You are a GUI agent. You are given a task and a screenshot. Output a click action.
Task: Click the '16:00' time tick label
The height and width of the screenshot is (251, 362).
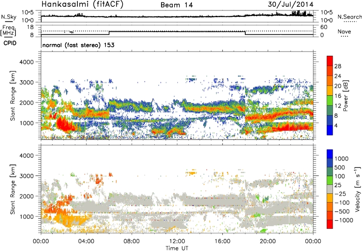coord(222,241)
